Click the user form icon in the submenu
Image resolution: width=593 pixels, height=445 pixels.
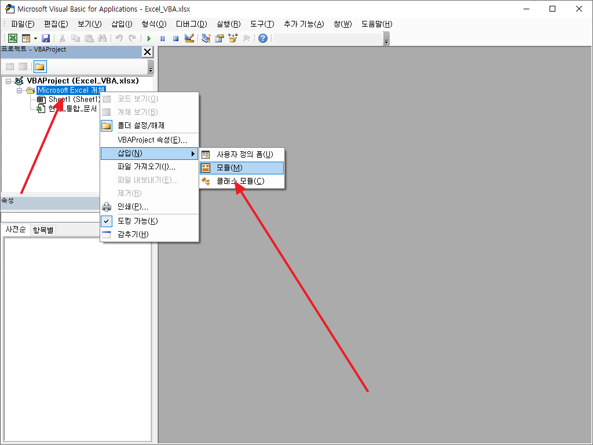pyautogui.click(x=206, y=154)
